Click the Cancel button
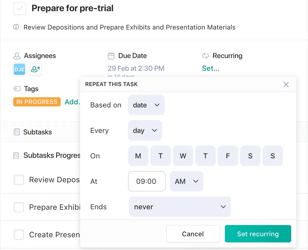 pos(193,234)
